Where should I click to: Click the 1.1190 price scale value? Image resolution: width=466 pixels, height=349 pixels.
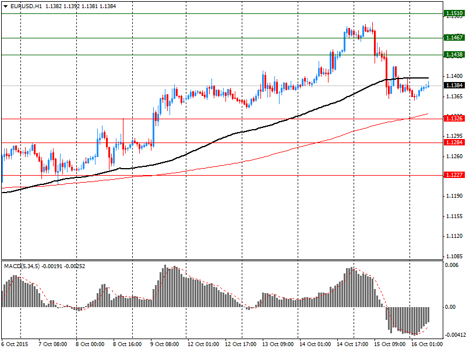pos(455,196)
